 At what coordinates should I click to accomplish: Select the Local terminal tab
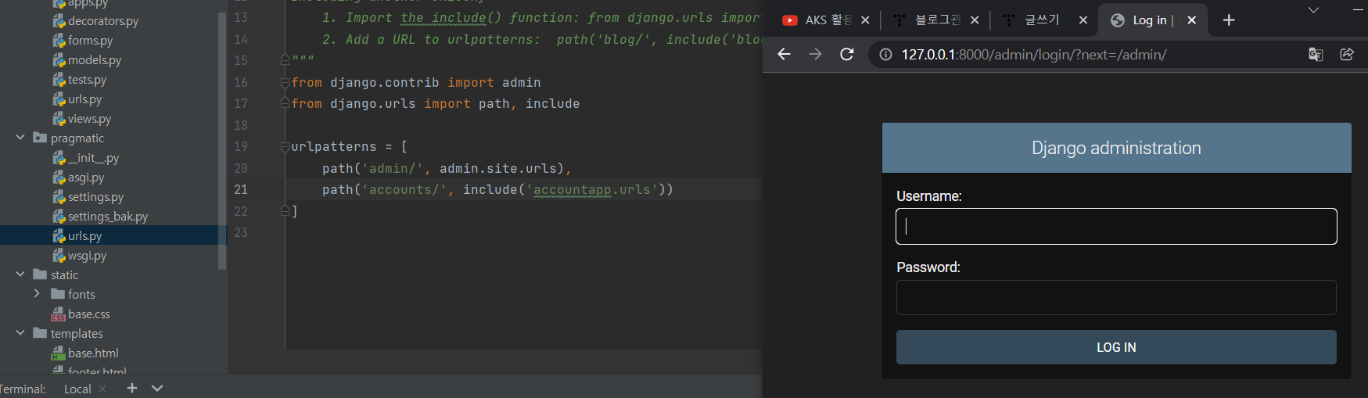pyautogui.click(x=77, y=389)
